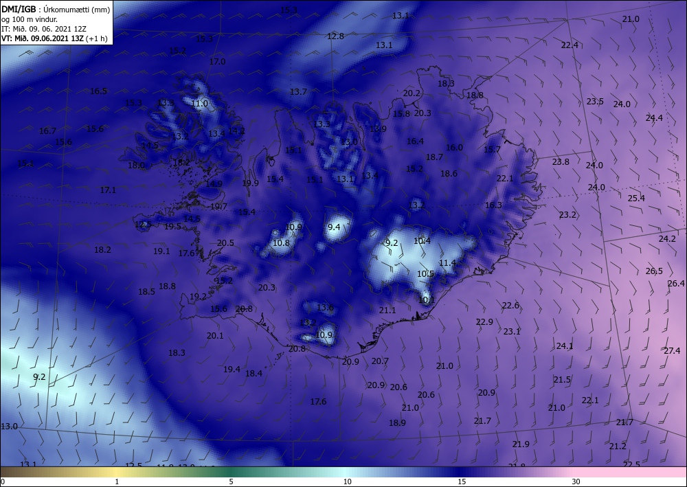Image resolution: width=687 pixels, height=487 pixels.
Task: Click the map value 24.4
Action: (x=654, y=118)
